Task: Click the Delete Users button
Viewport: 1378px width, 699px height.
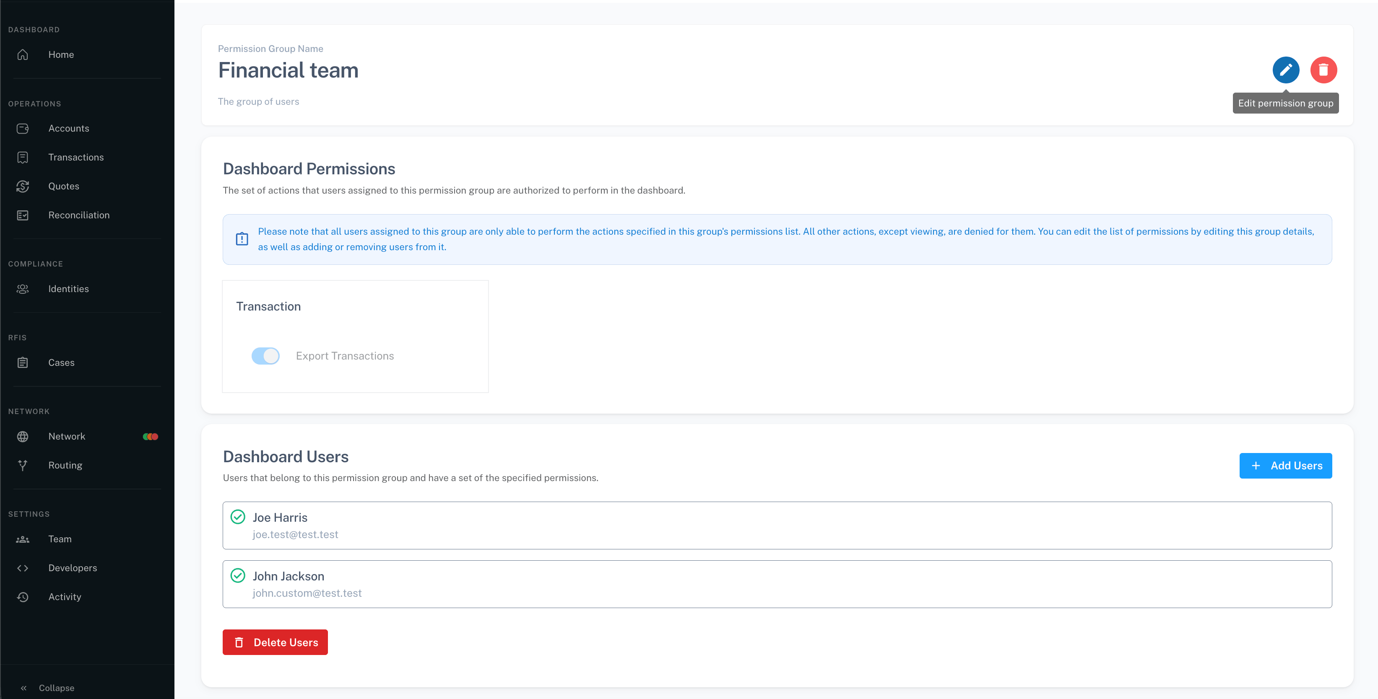Action: tap(275, 642)
